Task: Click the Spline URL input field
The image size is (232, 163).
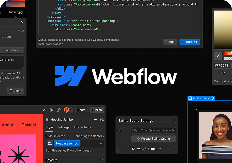Action: pyautogui.click(x=153, y=130)
